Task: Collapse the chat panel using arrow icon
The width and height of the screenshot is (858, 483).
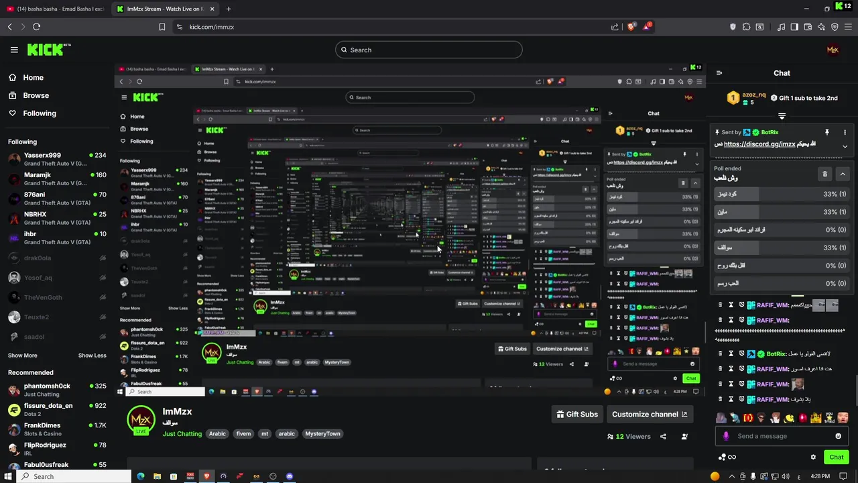Action: point(719,73)
